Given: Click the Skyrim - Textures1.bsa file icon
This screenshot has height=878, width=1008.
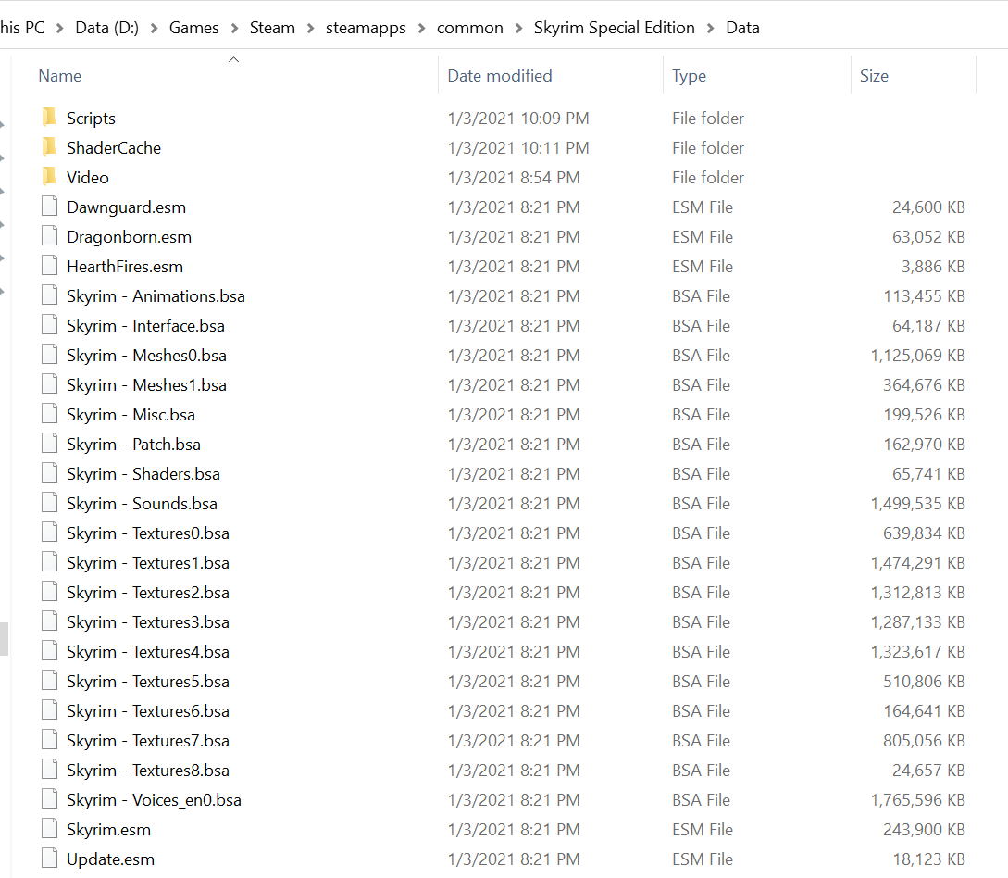Looking at the screenshot, I should (49, 562).
